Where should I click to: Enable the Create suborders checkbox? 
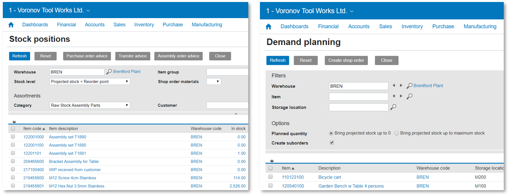332,143
